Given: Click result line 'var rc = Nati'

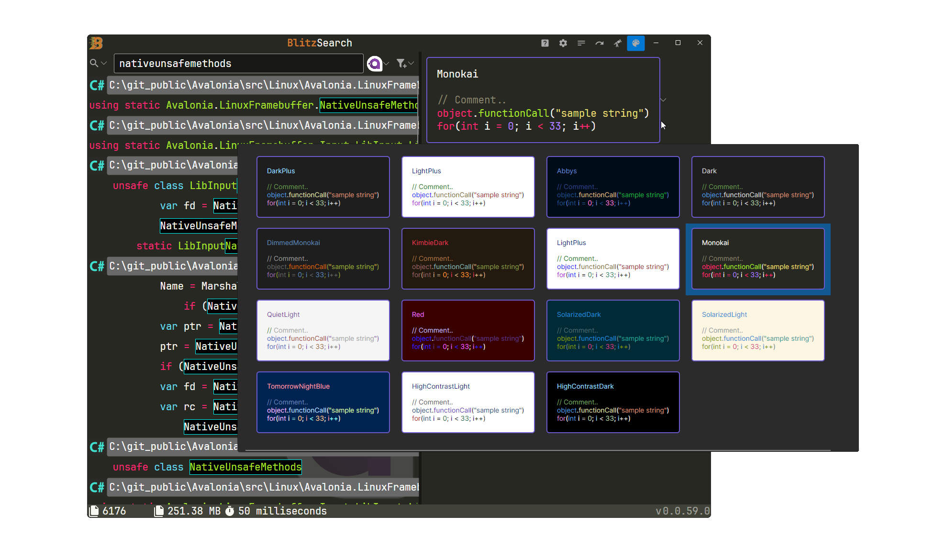Looking at the screenshot, I should pos(199,406).
